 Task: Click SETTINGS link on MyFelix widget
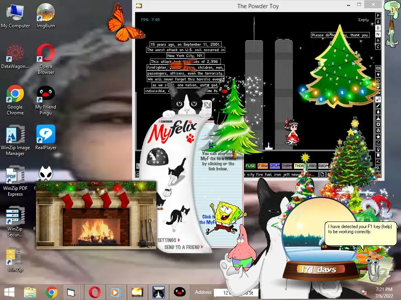(168, 240)
